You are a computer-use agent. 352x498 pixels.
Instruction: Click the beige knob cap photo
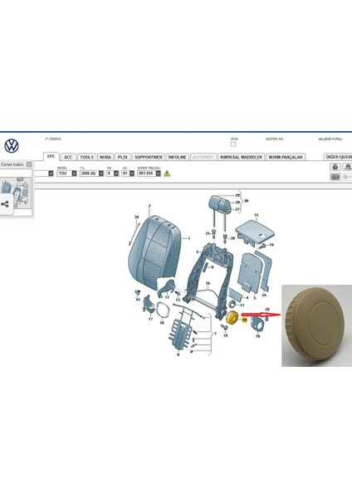316,325
